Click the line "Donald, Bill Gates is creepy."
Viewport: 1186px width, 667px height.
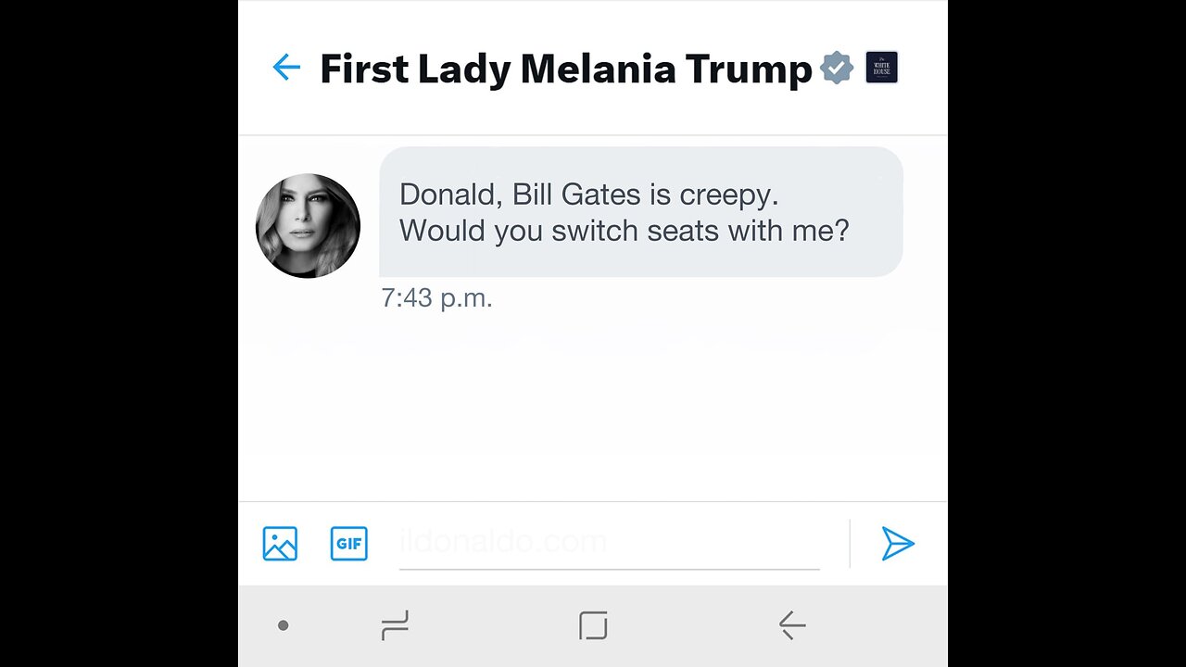click(x=589, y=195)
